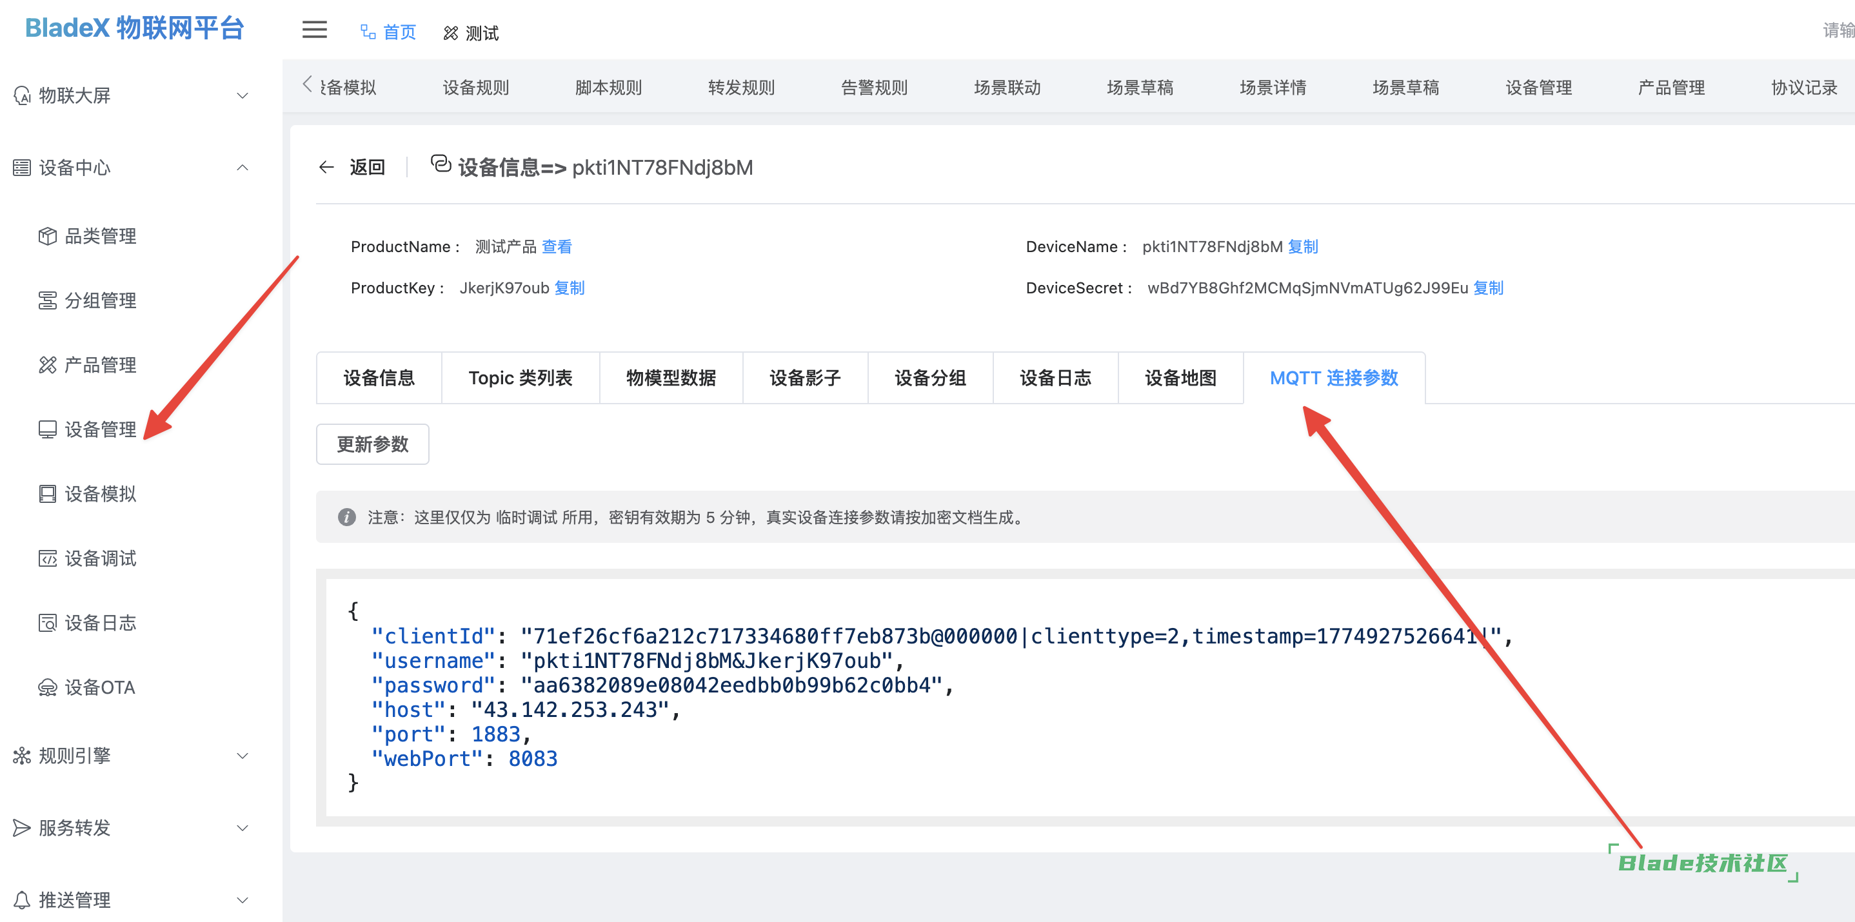Expand the 服务转发 sidebar group
Image resolution: width=1855 pixels, height=922 pixels.
click(243, 828)
